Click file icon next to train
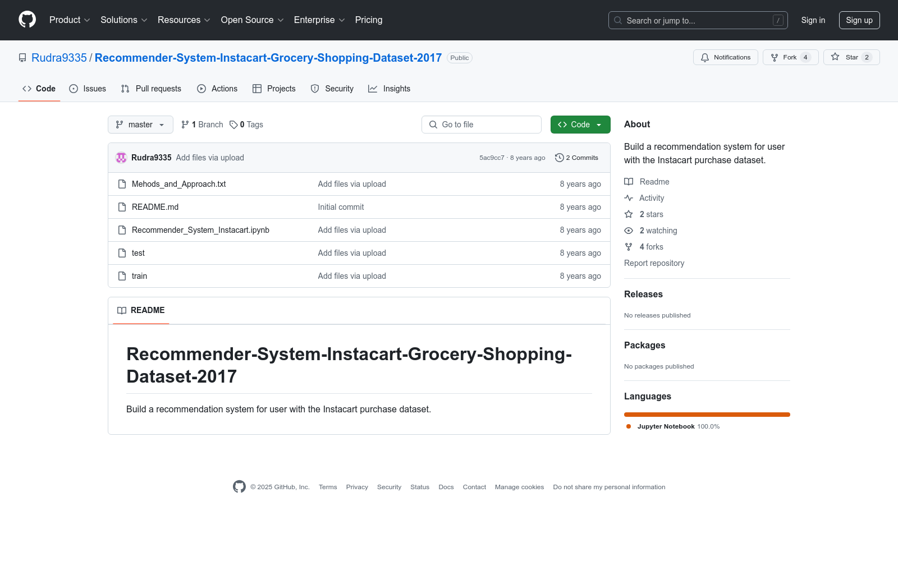This screenshot has width=898, height=561. pyautogui.click(x=122, y=276)
